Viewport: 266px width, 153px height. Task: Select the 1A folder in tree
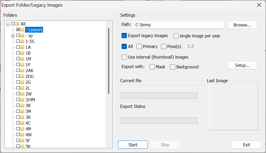(x=28, y=47)
